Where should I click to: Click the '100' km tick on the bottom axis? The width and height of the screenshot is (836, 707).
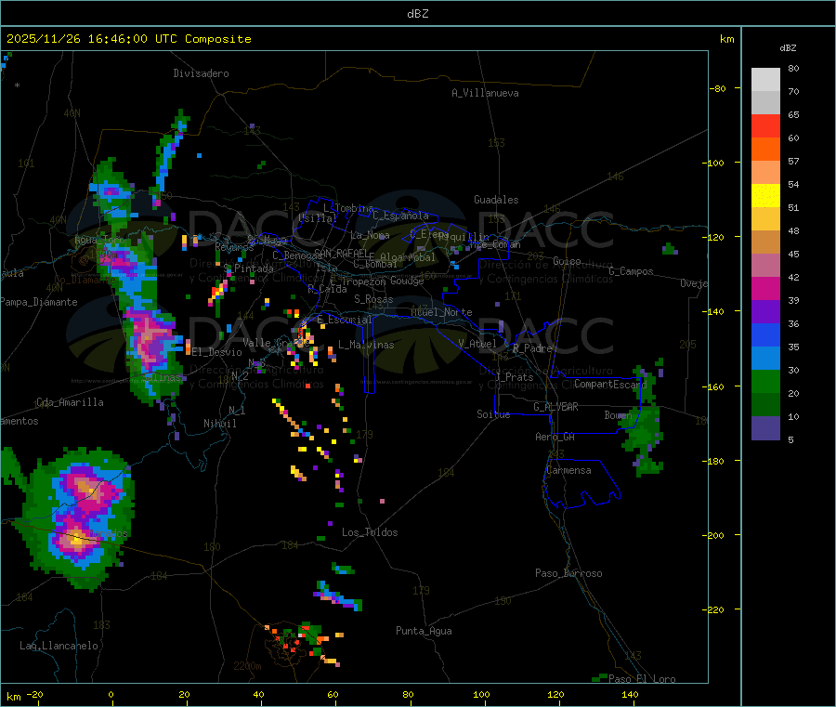click(481, 694)
